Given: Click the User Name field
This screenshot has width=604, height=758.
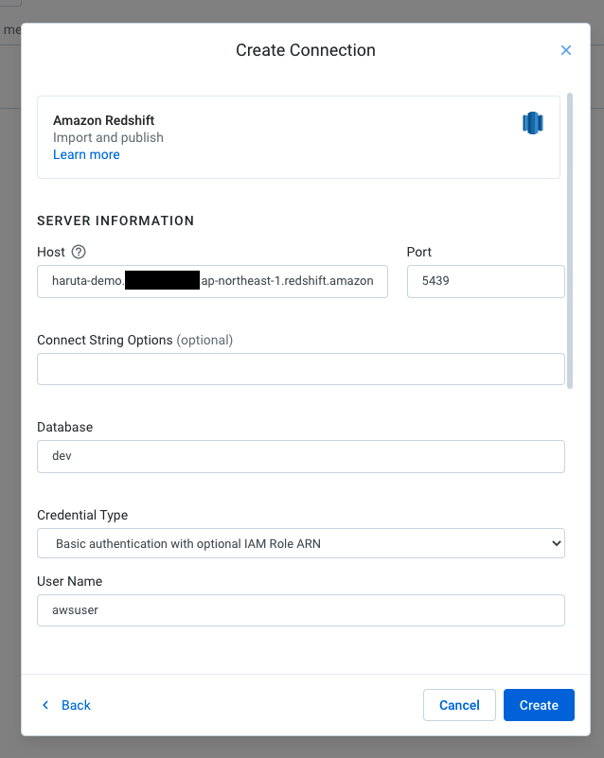Looking at the screenshot, I should [x=301, y=610].
